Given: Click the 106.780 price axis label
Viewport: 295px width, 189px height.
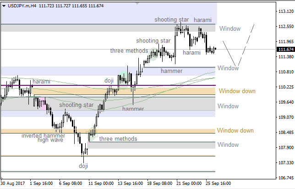Looking at the screenshot, I should (x=286, y=177).
